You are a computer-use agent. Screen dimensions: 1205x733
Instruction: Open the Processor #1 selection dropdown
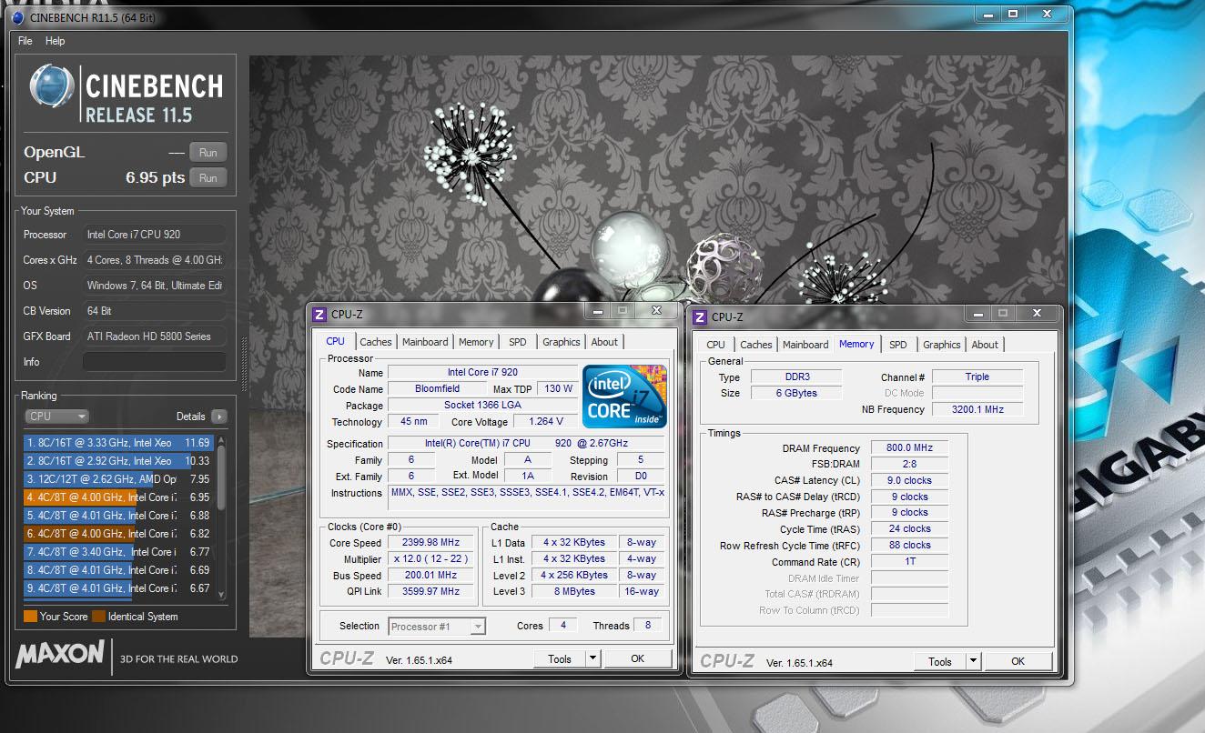(x=437, y=626)
